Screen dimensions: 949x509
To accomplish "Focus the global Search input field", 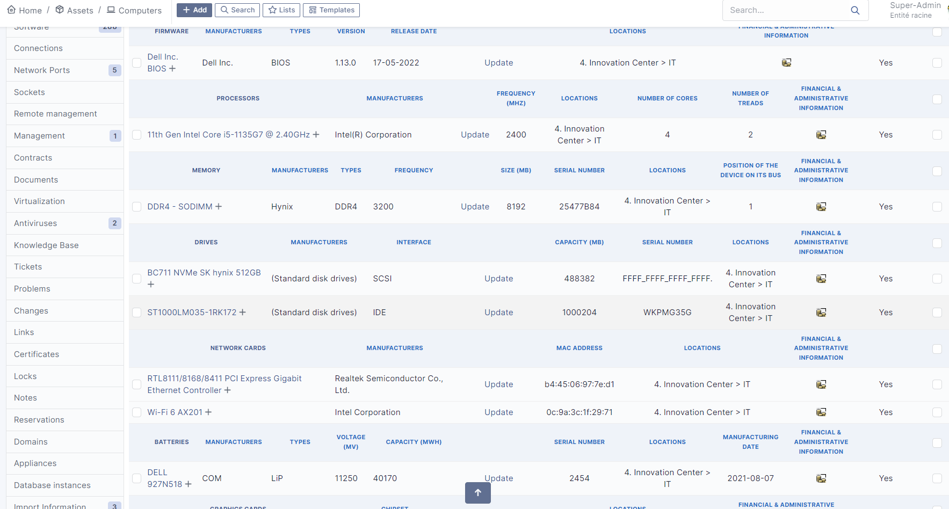I will [x=787, y=10].
